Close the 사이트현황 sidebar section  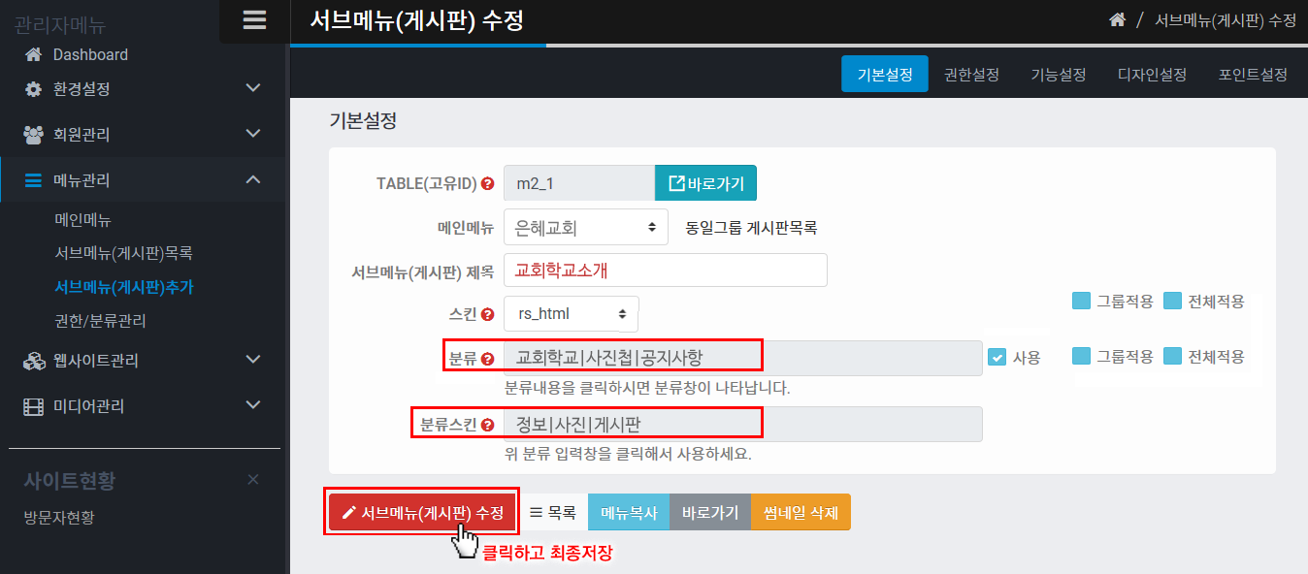[253, 480]
